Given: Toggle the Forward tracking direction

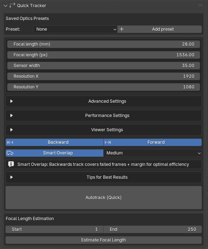Looking at the screenshot, I should click(153, 142).
